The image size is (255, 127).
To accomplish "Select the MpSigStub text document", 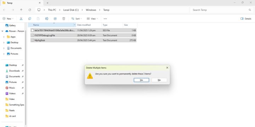I will [84, 40].
